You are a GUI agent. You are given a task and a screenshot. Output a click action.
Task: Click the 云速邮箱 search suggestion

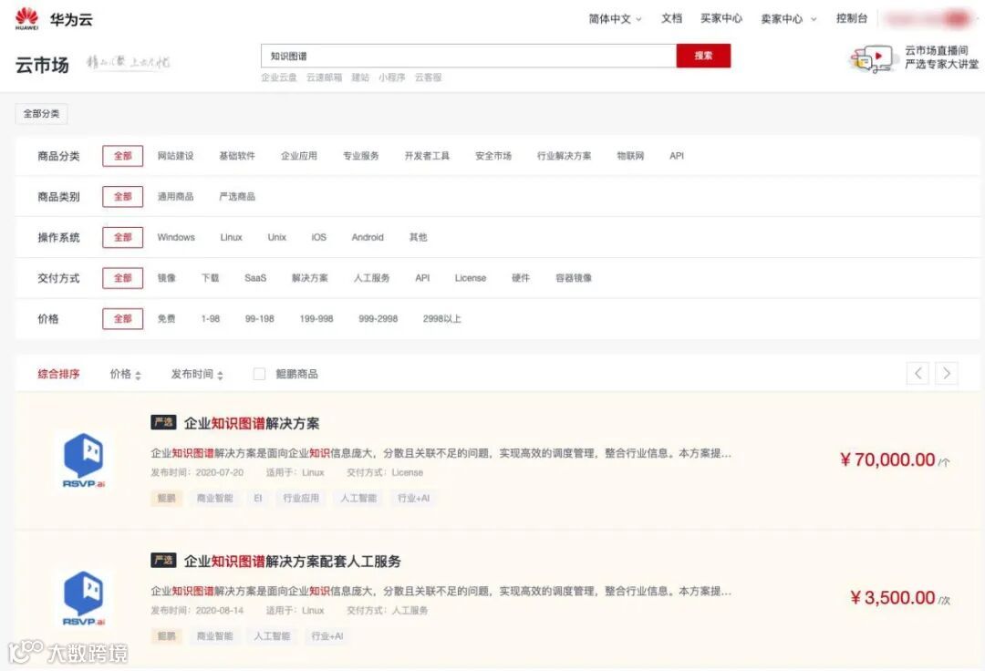pos(324,77)
